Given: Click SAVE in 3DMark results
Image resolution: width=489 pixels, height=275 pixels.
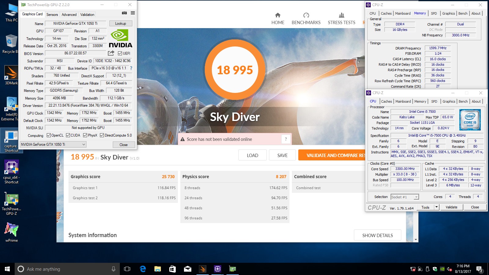Looking at the screenshot, I should (282, 155).
